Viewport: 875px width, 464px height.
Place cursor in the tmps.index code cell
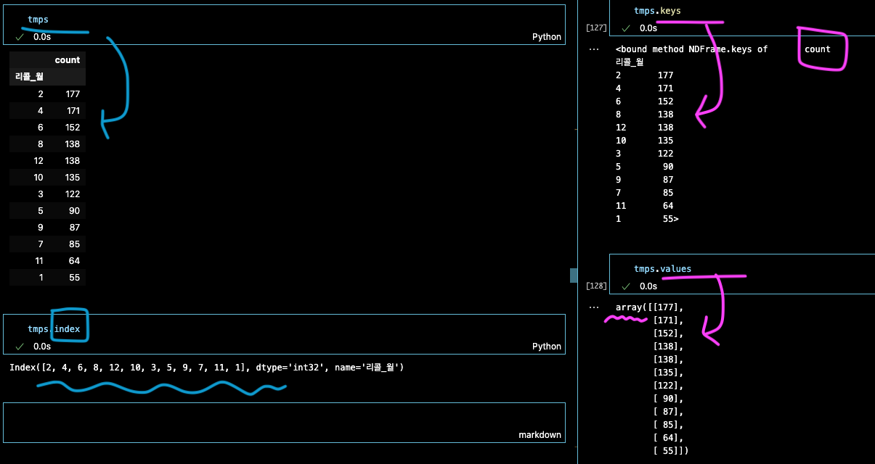point(284,334)
